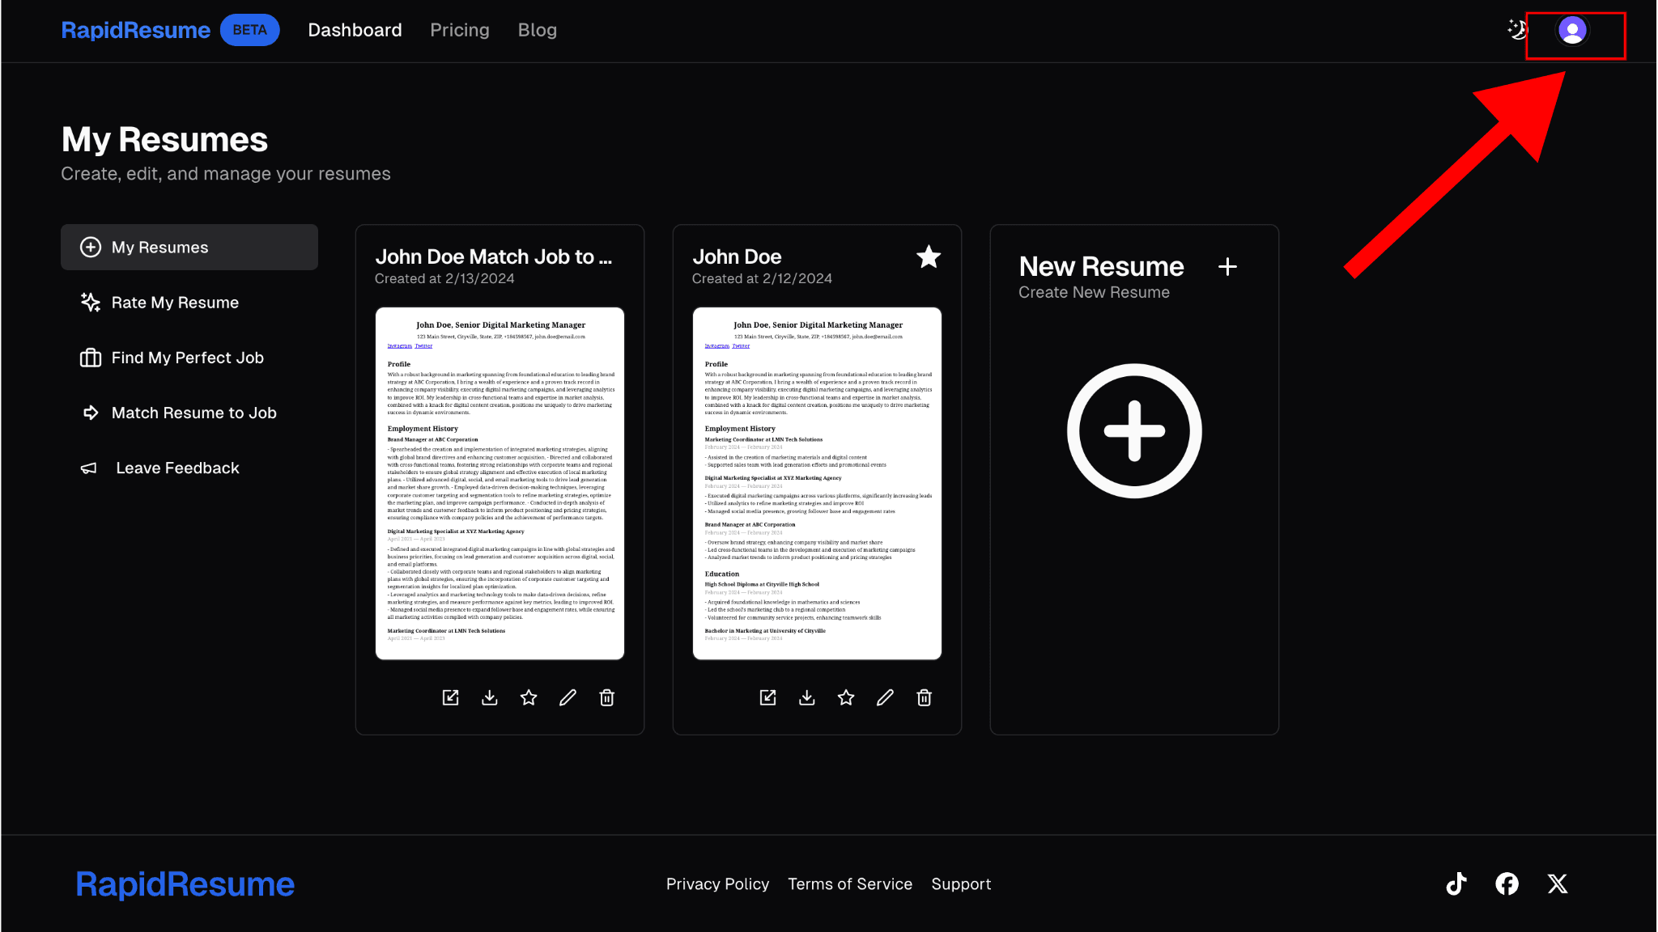Delete the John Doe Match Job resume

(x=606, y=697)
